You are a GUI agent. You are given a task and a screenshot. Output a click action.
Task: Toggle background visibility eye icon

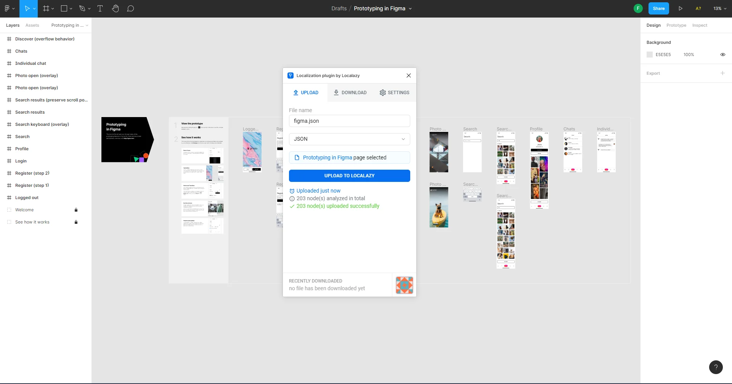(722, 55)
